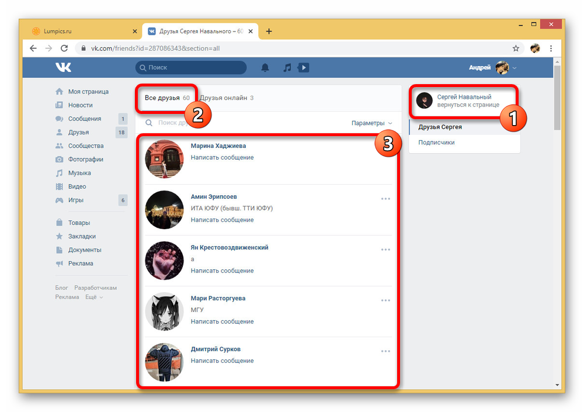
Task: Open Друзья in left menu
Action: [x=78, y=132]
